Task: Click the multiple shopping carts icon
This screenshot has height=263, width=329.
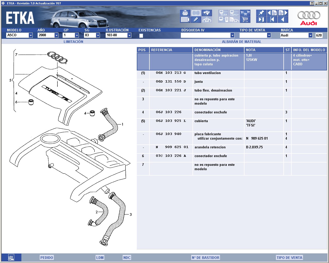Action: pos(245,13)
